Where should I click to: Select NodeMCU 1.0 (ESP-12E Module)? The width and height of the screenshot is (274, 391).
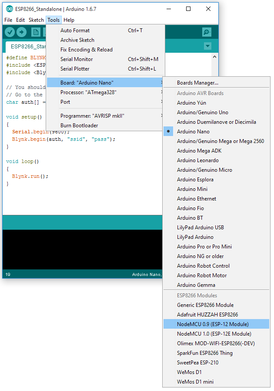point(216,334)
